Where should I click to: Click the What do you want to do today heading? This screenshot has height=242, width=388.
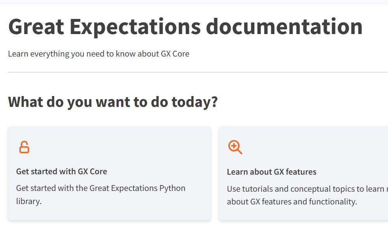(x=113, y=102)
